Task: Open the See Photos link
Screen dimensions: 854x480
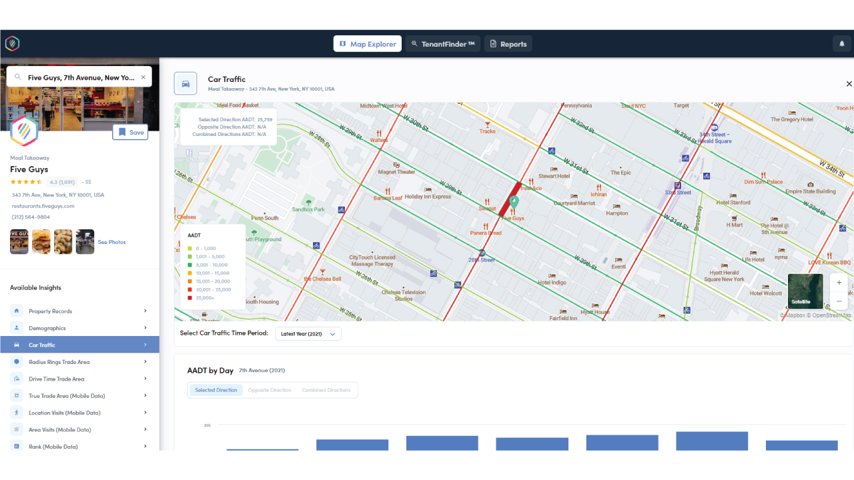Action: coord(111,242)
